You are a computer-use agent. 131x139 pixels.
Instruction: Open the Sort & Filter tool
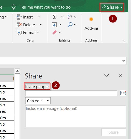70,17
